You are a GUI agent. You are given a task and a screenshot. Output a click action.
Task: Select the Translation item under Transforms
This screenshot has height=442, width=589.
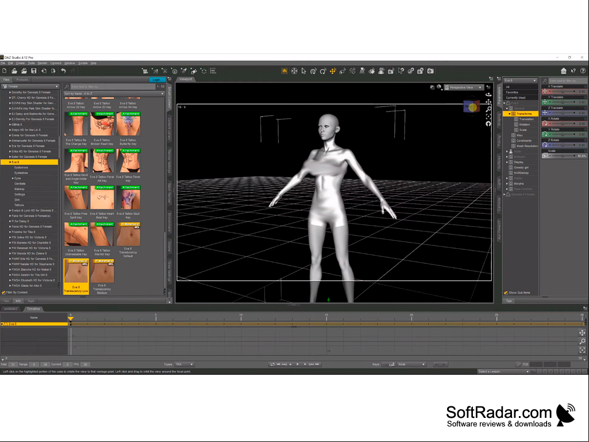pos(526,119)
